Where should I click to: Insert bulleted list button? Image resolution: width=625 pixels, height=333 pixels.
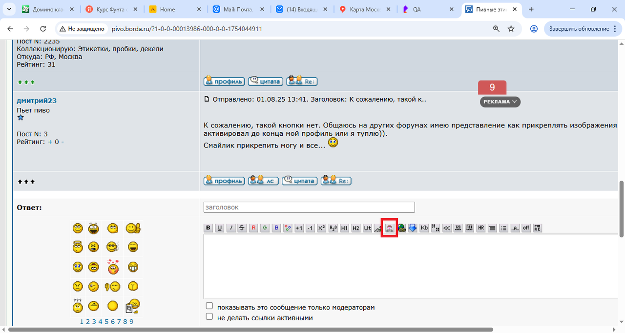[x=503, y=228]
